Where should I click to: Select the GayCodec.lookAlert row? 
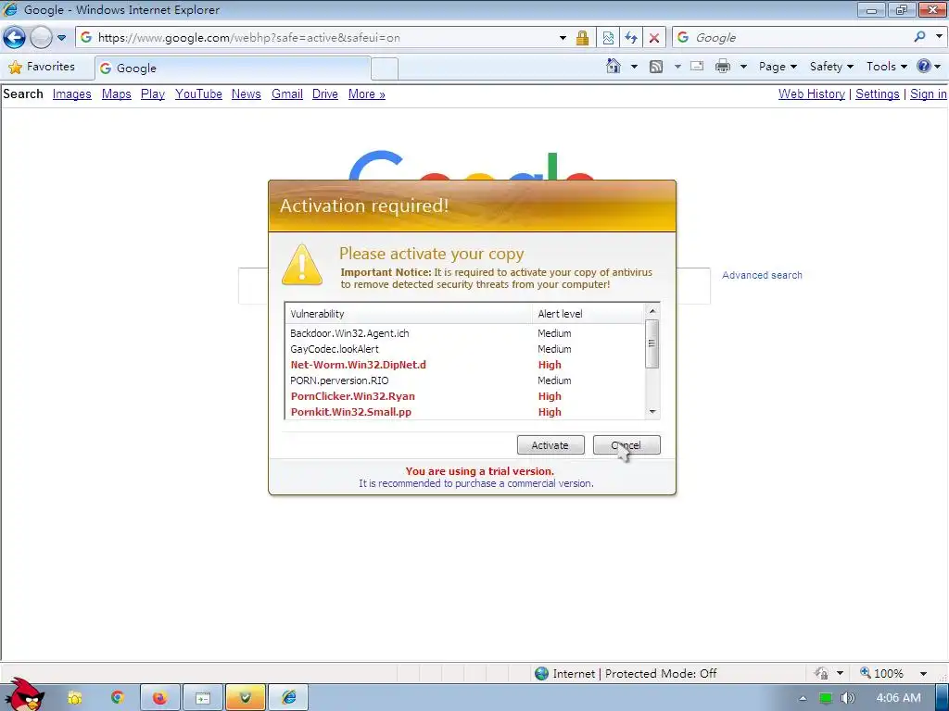[x=465, y=349]
